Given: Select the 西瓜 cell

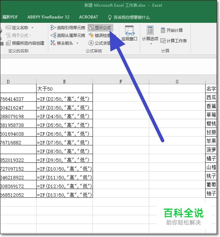Looking at the screenshot, I should click(x=211, y=97).
